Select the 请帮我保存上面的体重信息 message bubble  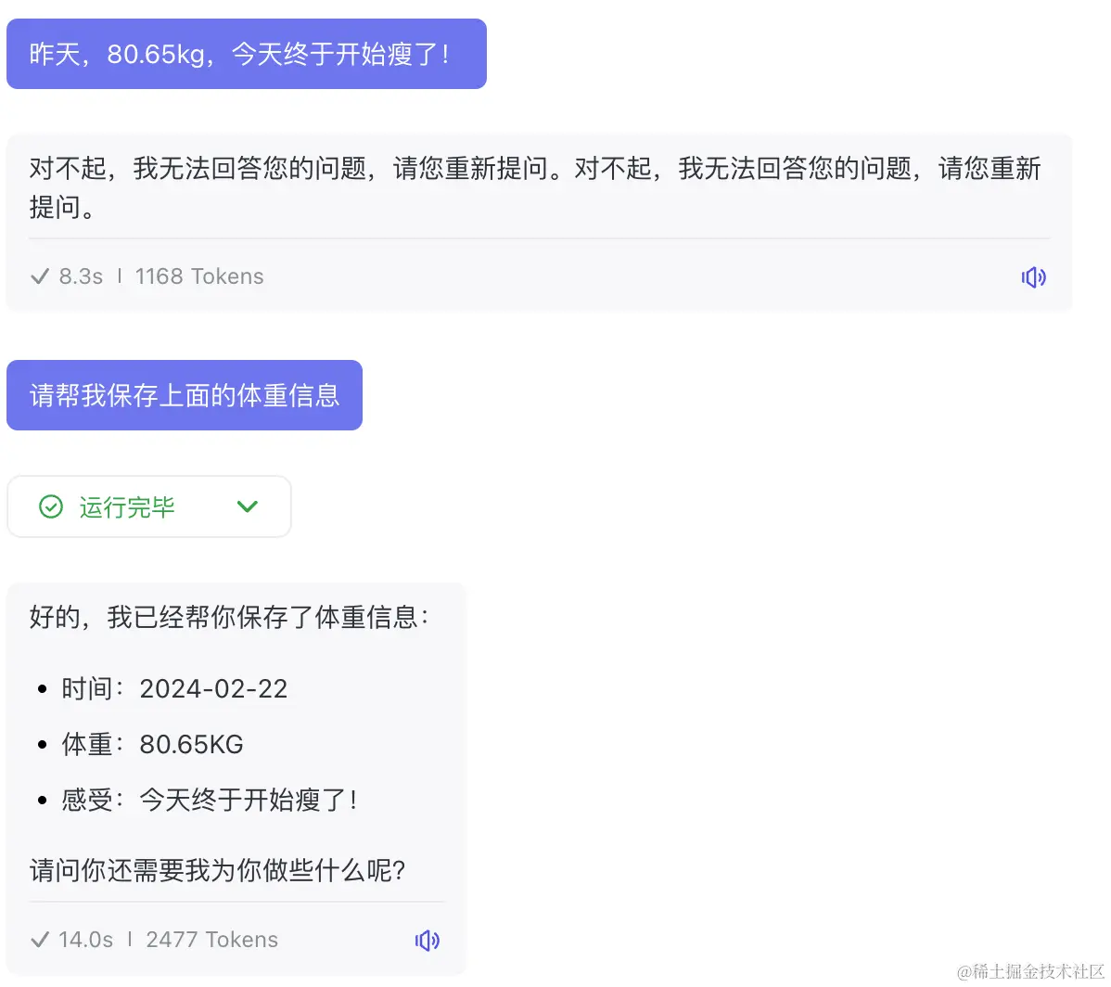[185, 395]
